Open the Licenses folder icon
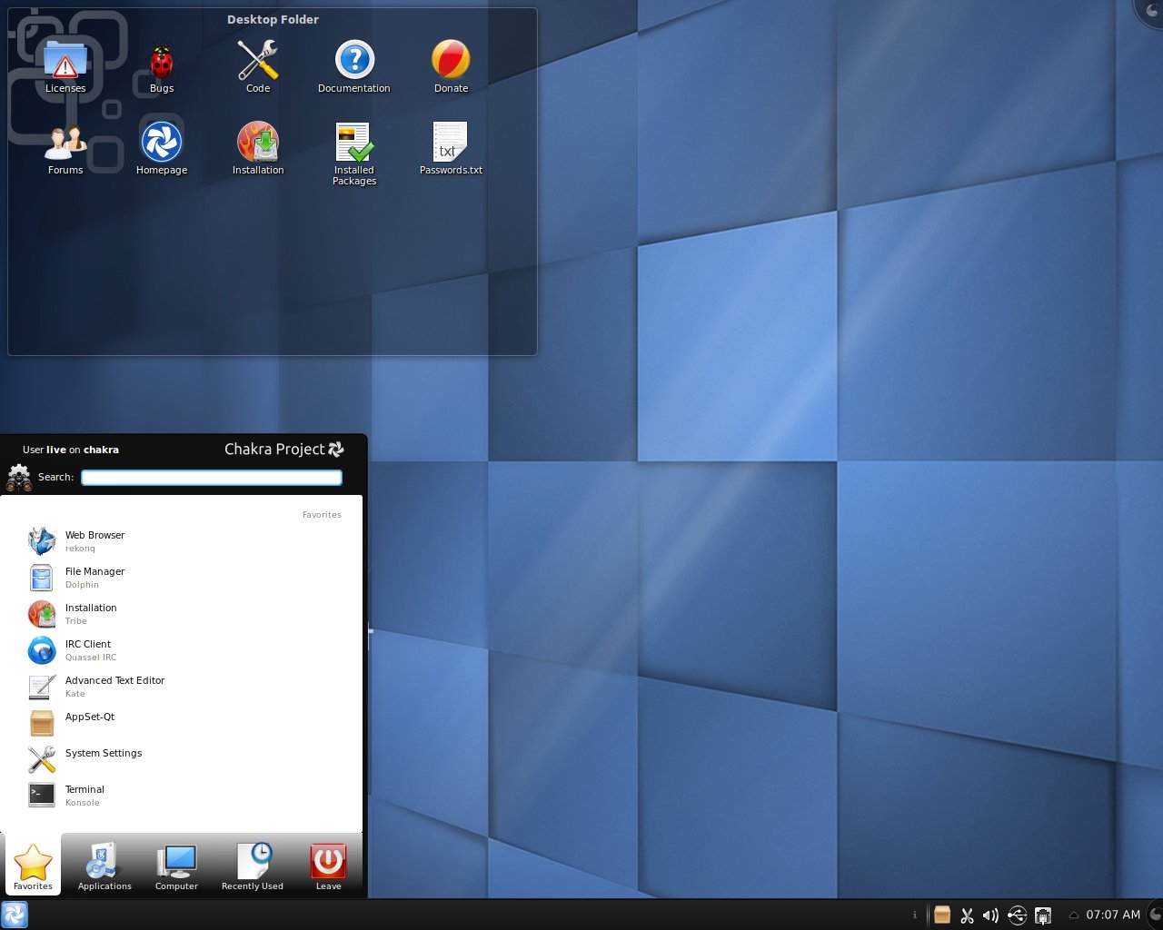The image size is (1163, 930). (x=65, y=66)
